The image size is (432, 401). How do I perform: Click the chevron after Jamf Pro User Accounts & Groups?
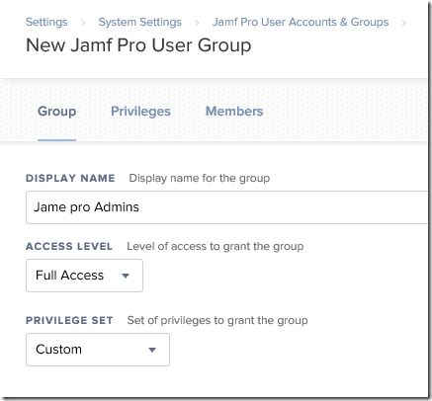(x=403, y=23)
